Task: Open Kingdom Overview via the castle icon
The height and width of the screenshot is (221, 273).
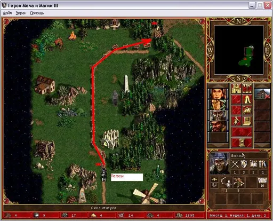Action: pos(236,89)
